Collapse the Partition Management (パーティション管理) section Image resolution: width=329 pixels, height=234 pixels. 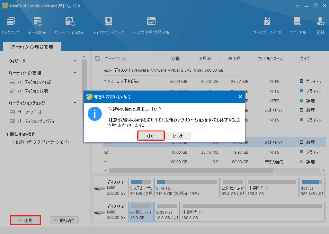[x=75, y=72]
